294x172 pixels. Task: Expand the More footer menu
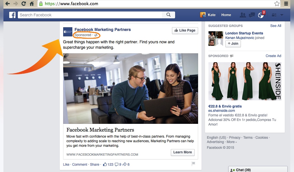pos(231,142)
